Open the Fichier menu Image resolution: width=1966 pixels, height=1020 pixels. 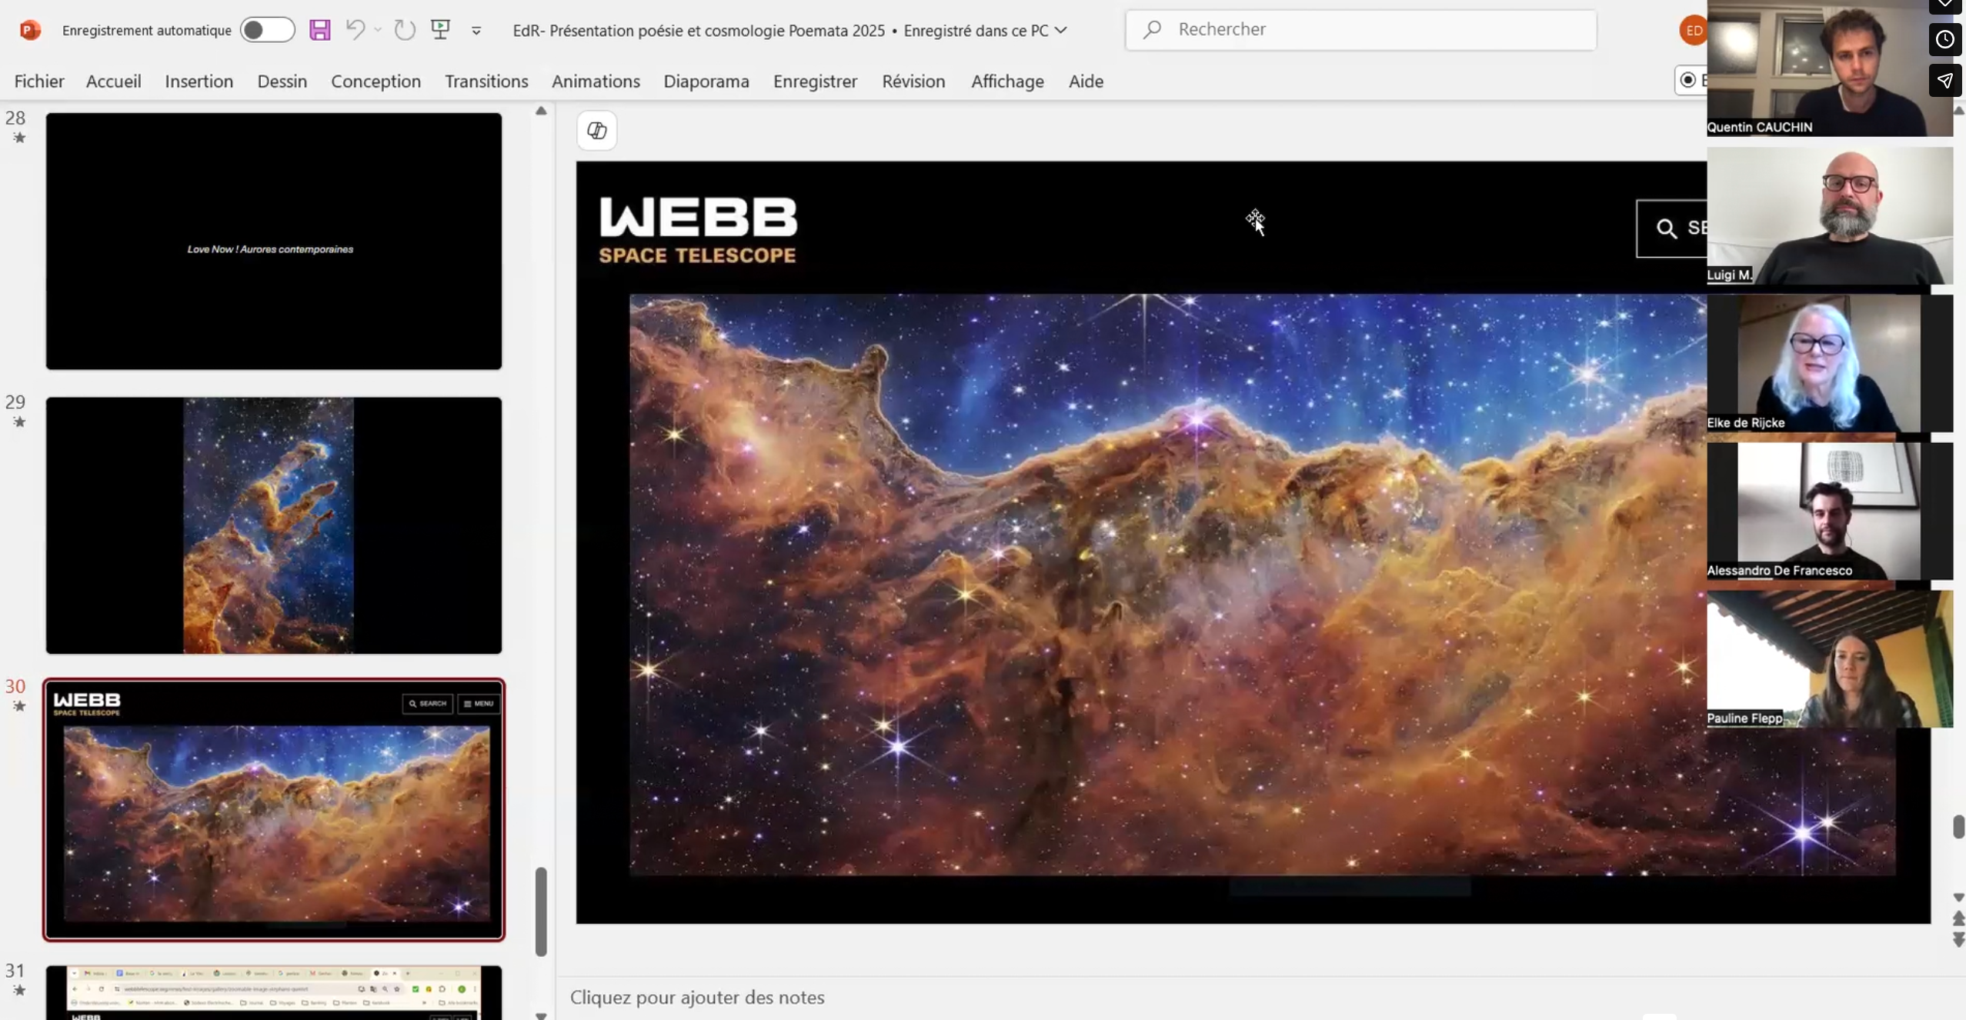click(x=39, y=81)
